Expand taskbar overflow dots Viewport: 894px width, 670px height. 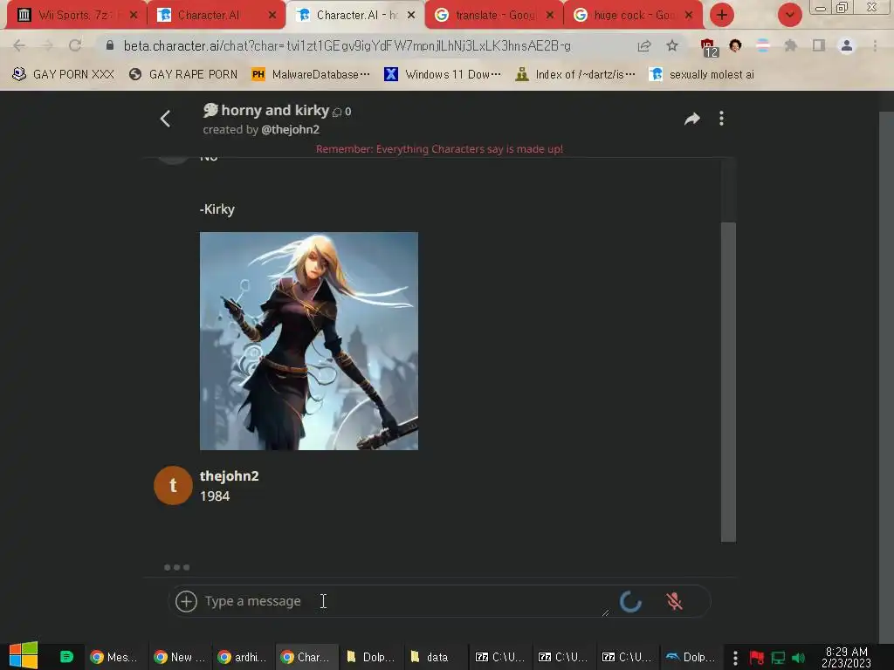735,658
